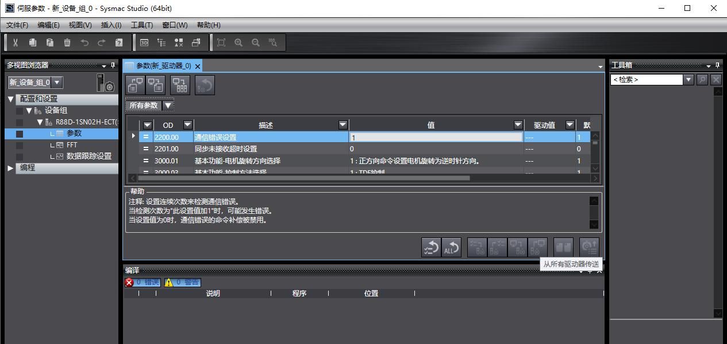
Task: Open the 窗口(W) menu
Action: [175, 25]
